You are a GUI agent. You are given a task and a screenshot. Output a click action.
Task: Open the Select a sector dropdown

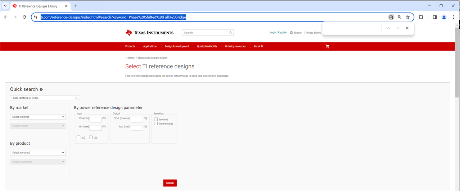point(38,126)
